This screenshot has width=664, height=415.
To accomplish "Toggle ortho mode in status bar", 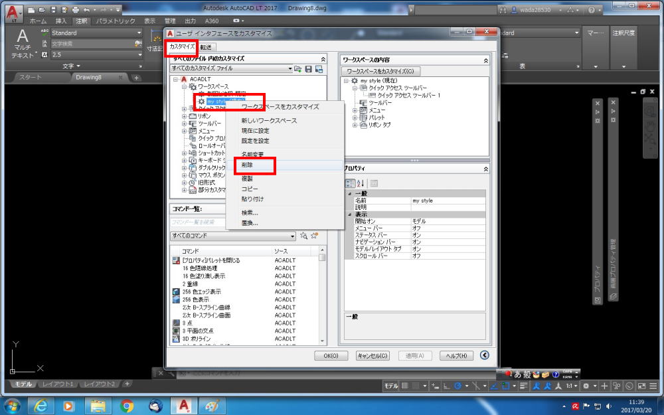I will [x=446, y=386].
